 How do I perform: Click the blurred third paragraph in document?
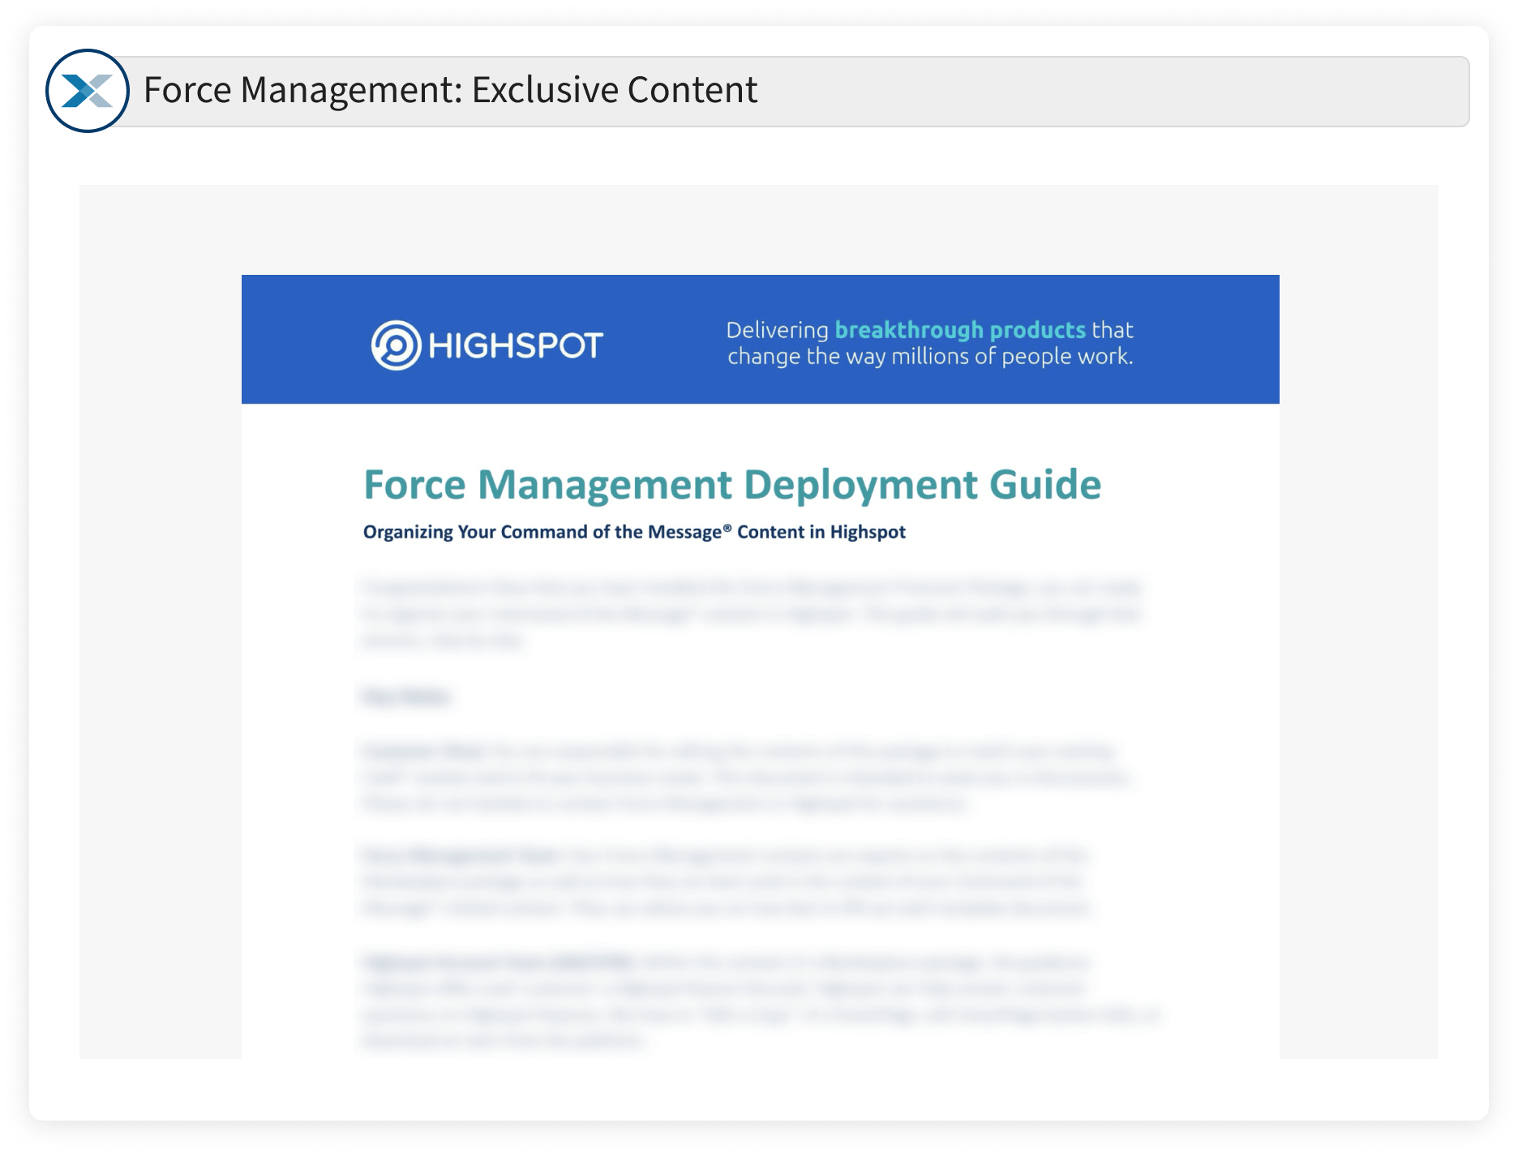727,881
